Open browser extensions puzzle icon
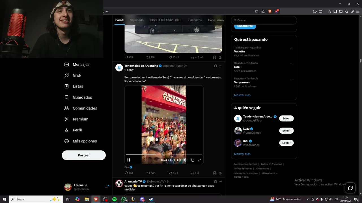Viewport: 362px width, 203px height. pyautogui.click(x=315, y=11)
